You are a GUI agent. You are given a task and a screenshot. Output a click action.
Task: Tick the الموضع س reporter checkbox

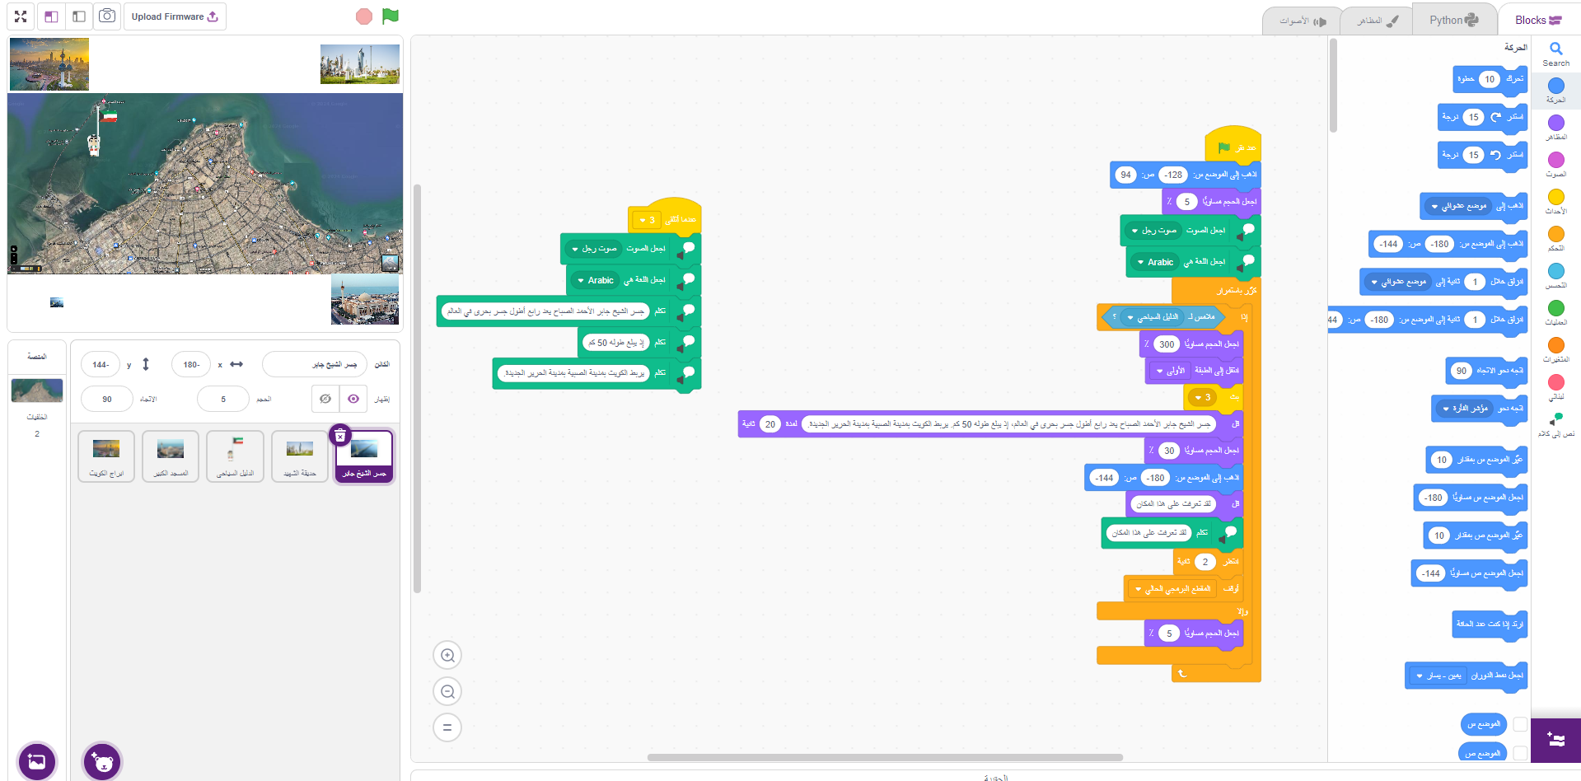[x=1520, y=724]
